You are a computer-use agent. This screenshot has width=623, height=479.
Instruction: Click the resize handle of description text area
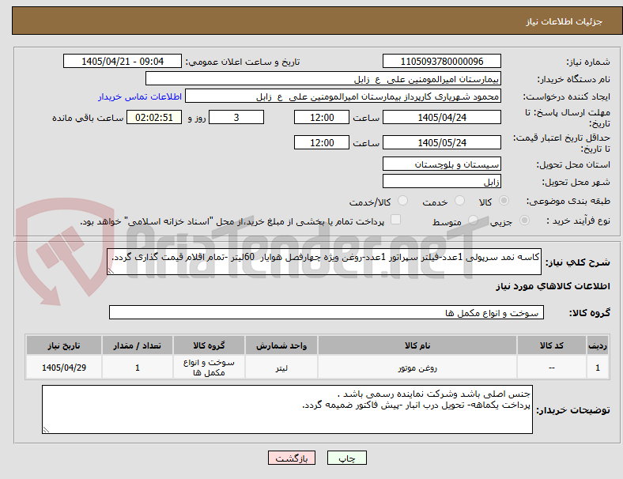[111, 271]
